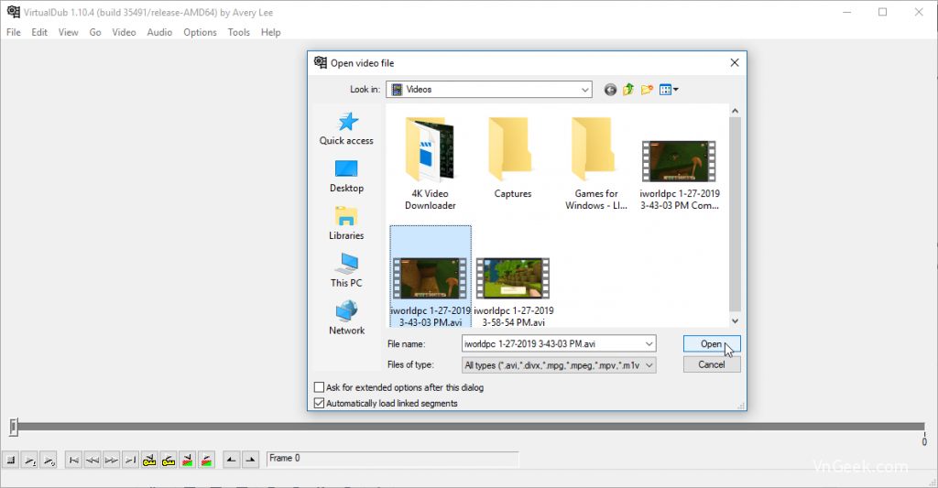Play the input video
938x488 pixels.
tap(30, 460)
